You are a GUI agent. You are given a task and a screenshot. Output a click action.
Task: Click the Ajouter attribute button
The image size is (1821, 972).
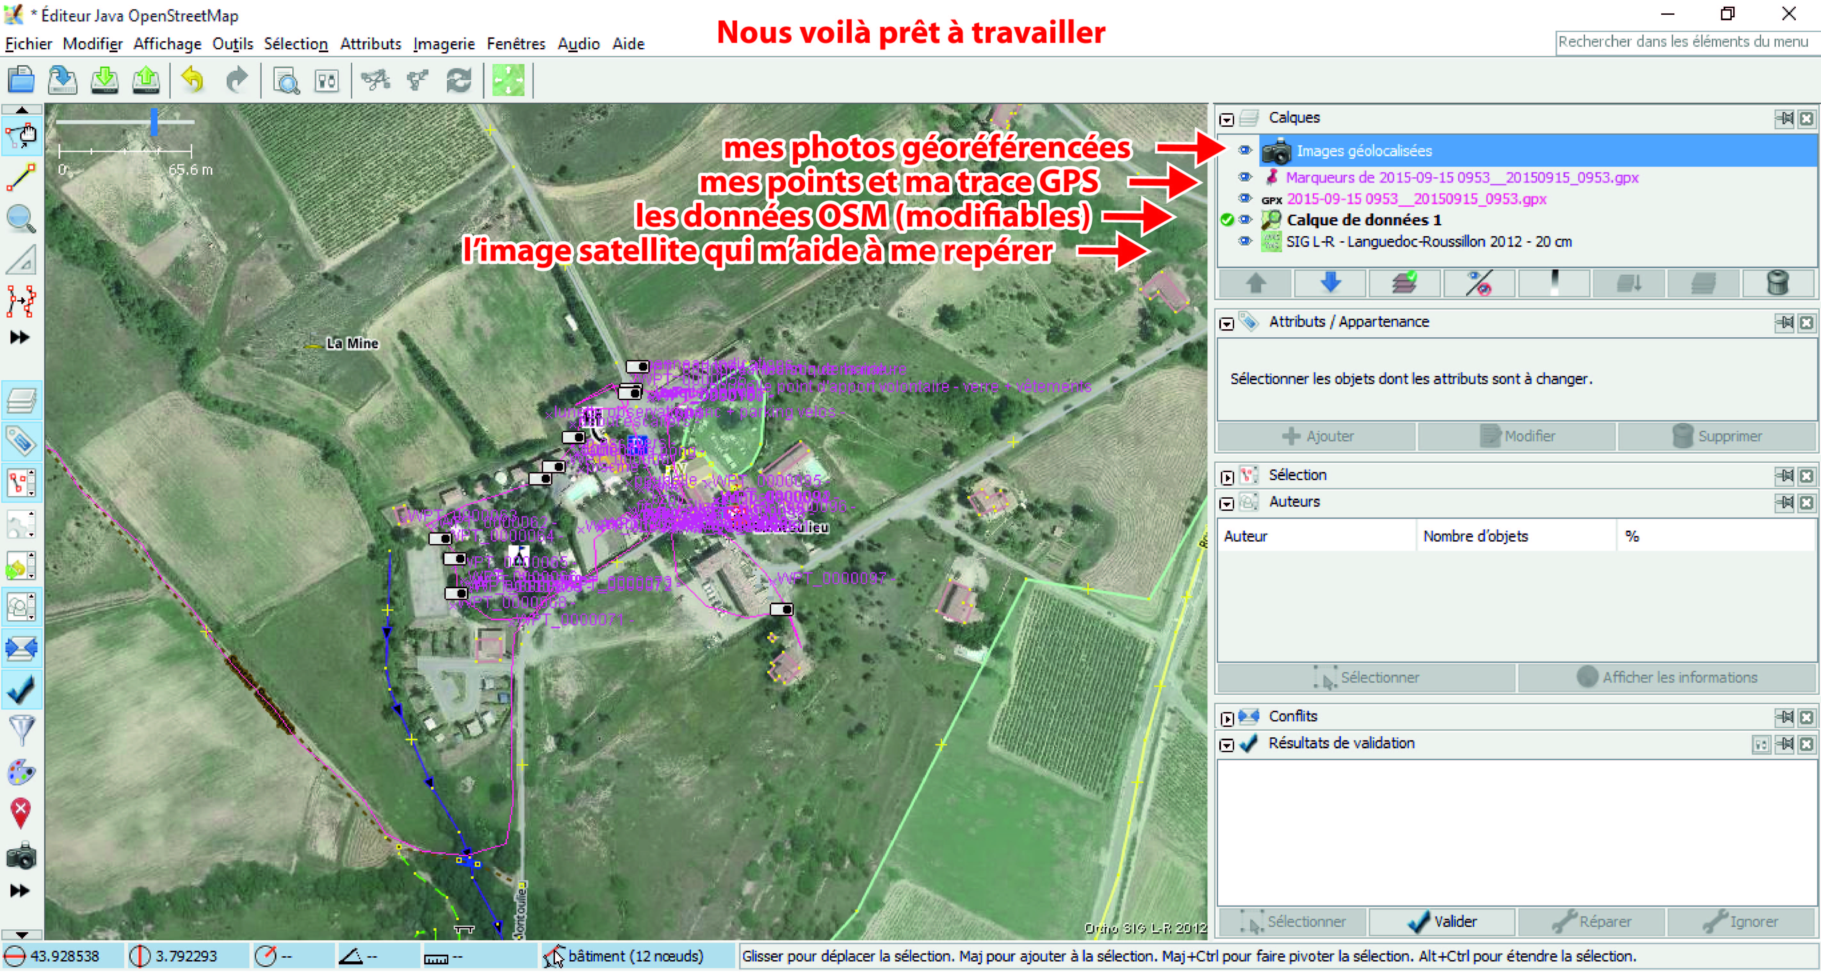point(1317,437)
